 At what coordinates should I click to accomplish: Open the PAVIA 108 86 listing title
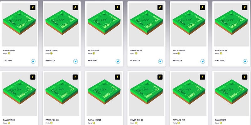(221, 50)
